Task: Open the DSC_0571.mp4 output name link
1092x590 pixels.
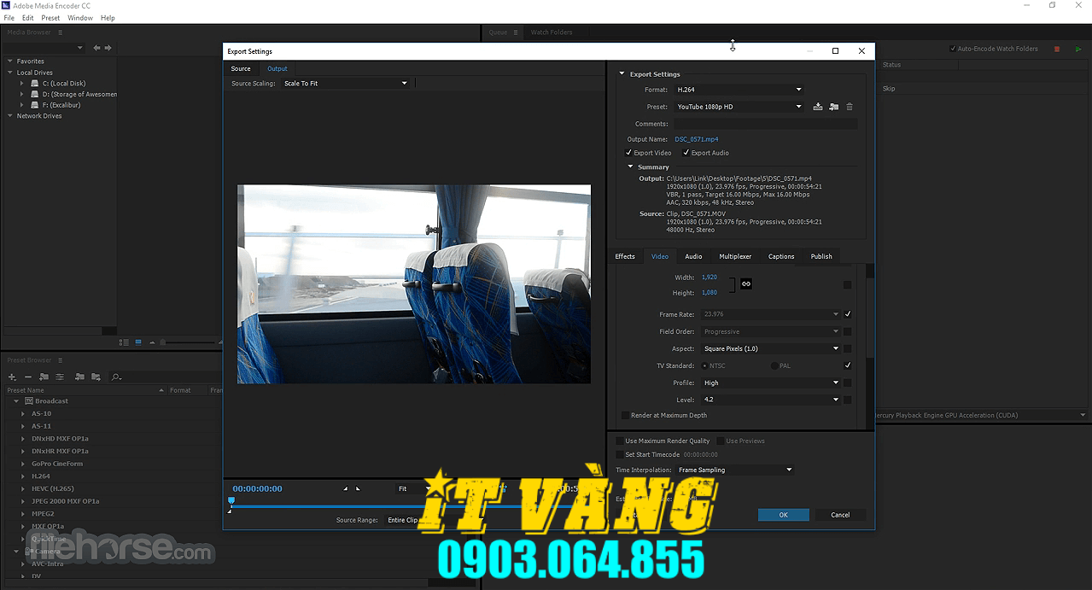Action: tap(696, 139)
